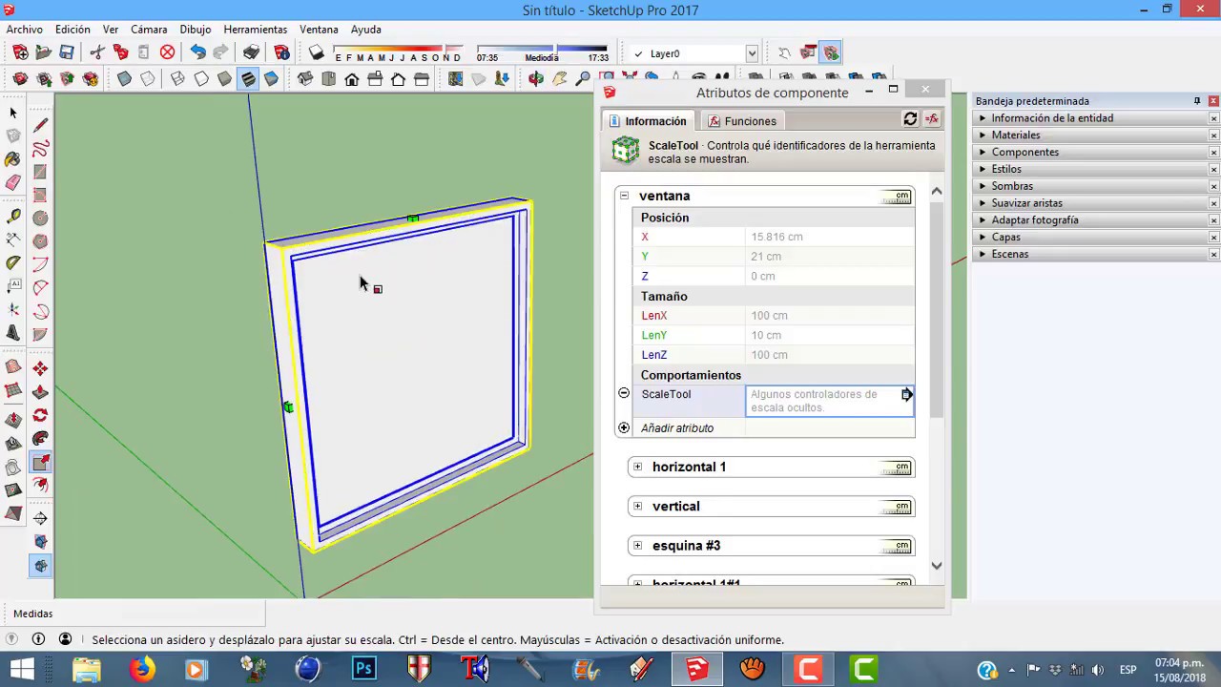
Task: Activate the Move tool
Action: pyautogui.click(x=40, y=368)
